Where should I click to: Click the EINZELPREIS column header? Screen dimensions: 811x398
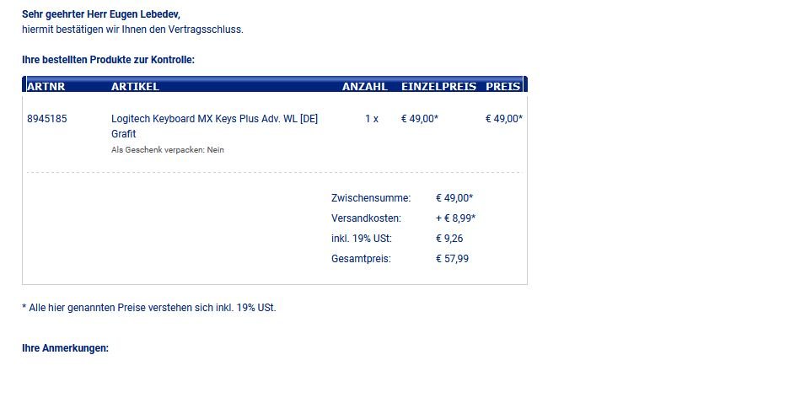438,86
